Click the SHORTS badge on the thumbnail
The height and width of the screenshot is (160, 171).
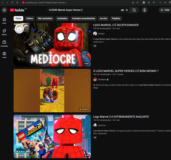click(x=84, y=109)
